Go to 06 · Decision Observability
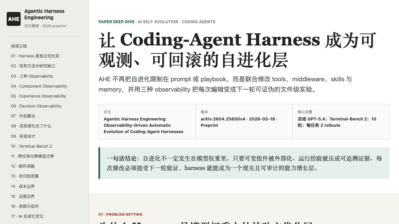Image resolution: width=399 pixels, height=224 pixels. [x=36, y=106]
